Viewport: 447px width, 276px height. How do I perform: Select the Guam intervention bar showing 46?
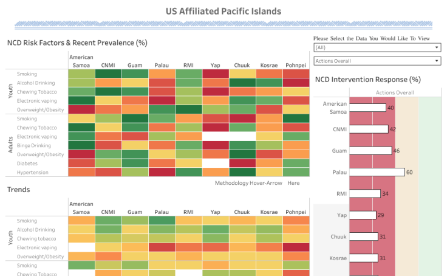click(372, 150)
